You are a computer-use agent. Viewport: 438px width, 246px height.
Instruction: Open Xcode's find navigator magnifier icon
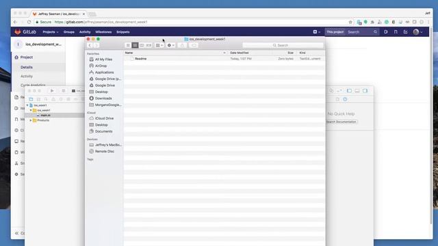coord(46,99)
